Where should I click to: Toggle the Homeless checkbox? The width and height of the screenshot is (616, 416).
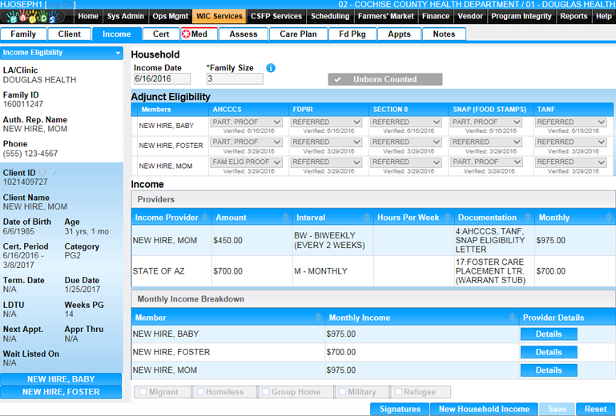click(200, 392)
